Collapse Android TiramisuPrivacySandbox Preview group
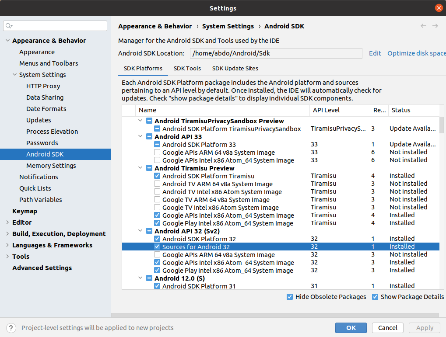This screenshot has height=337, width=446. [140, 121]
